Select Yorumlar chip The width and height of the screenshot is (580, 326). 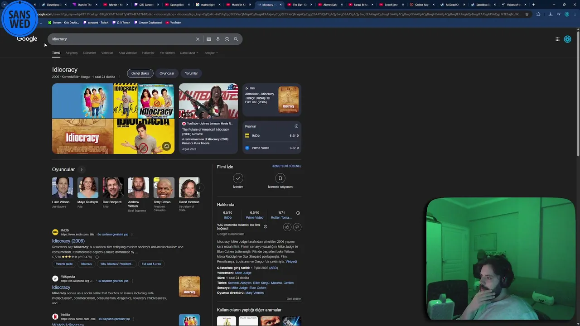coord(191,73)
